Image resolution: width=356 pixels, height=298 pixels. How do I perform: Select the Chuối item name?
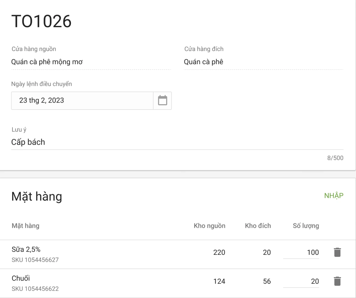tap(21, 278)
